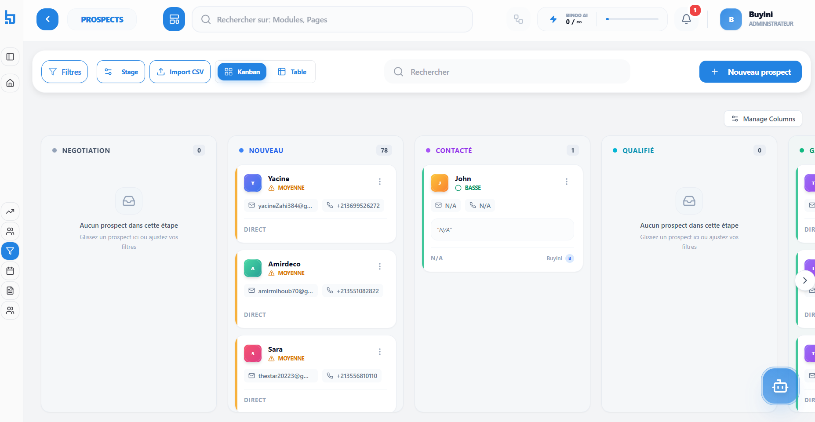Viewport: 815px width, 422px height.
Task: Click Nouveau prospect button
Action: tap(750, 72)
